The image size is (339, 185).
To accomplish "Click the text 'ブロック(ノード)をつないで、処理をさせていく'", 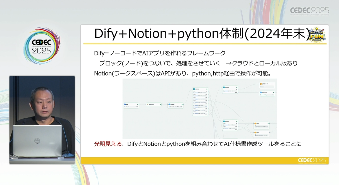I will (160, 63).
